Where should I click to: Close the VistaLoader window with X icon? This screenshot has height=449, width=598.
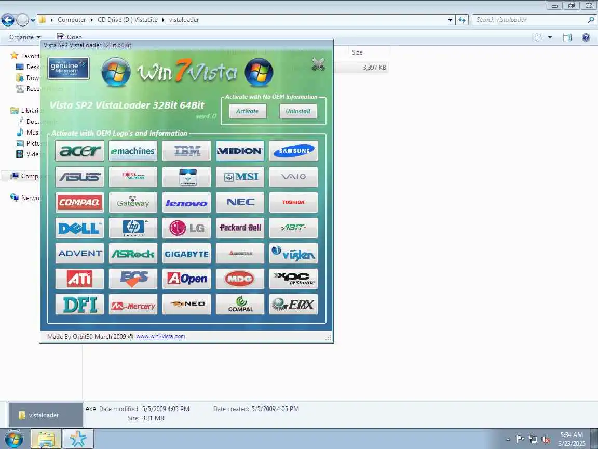318,64
